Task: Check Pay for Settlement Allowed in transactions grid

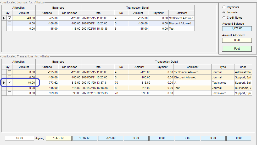Action: [9, 72]
